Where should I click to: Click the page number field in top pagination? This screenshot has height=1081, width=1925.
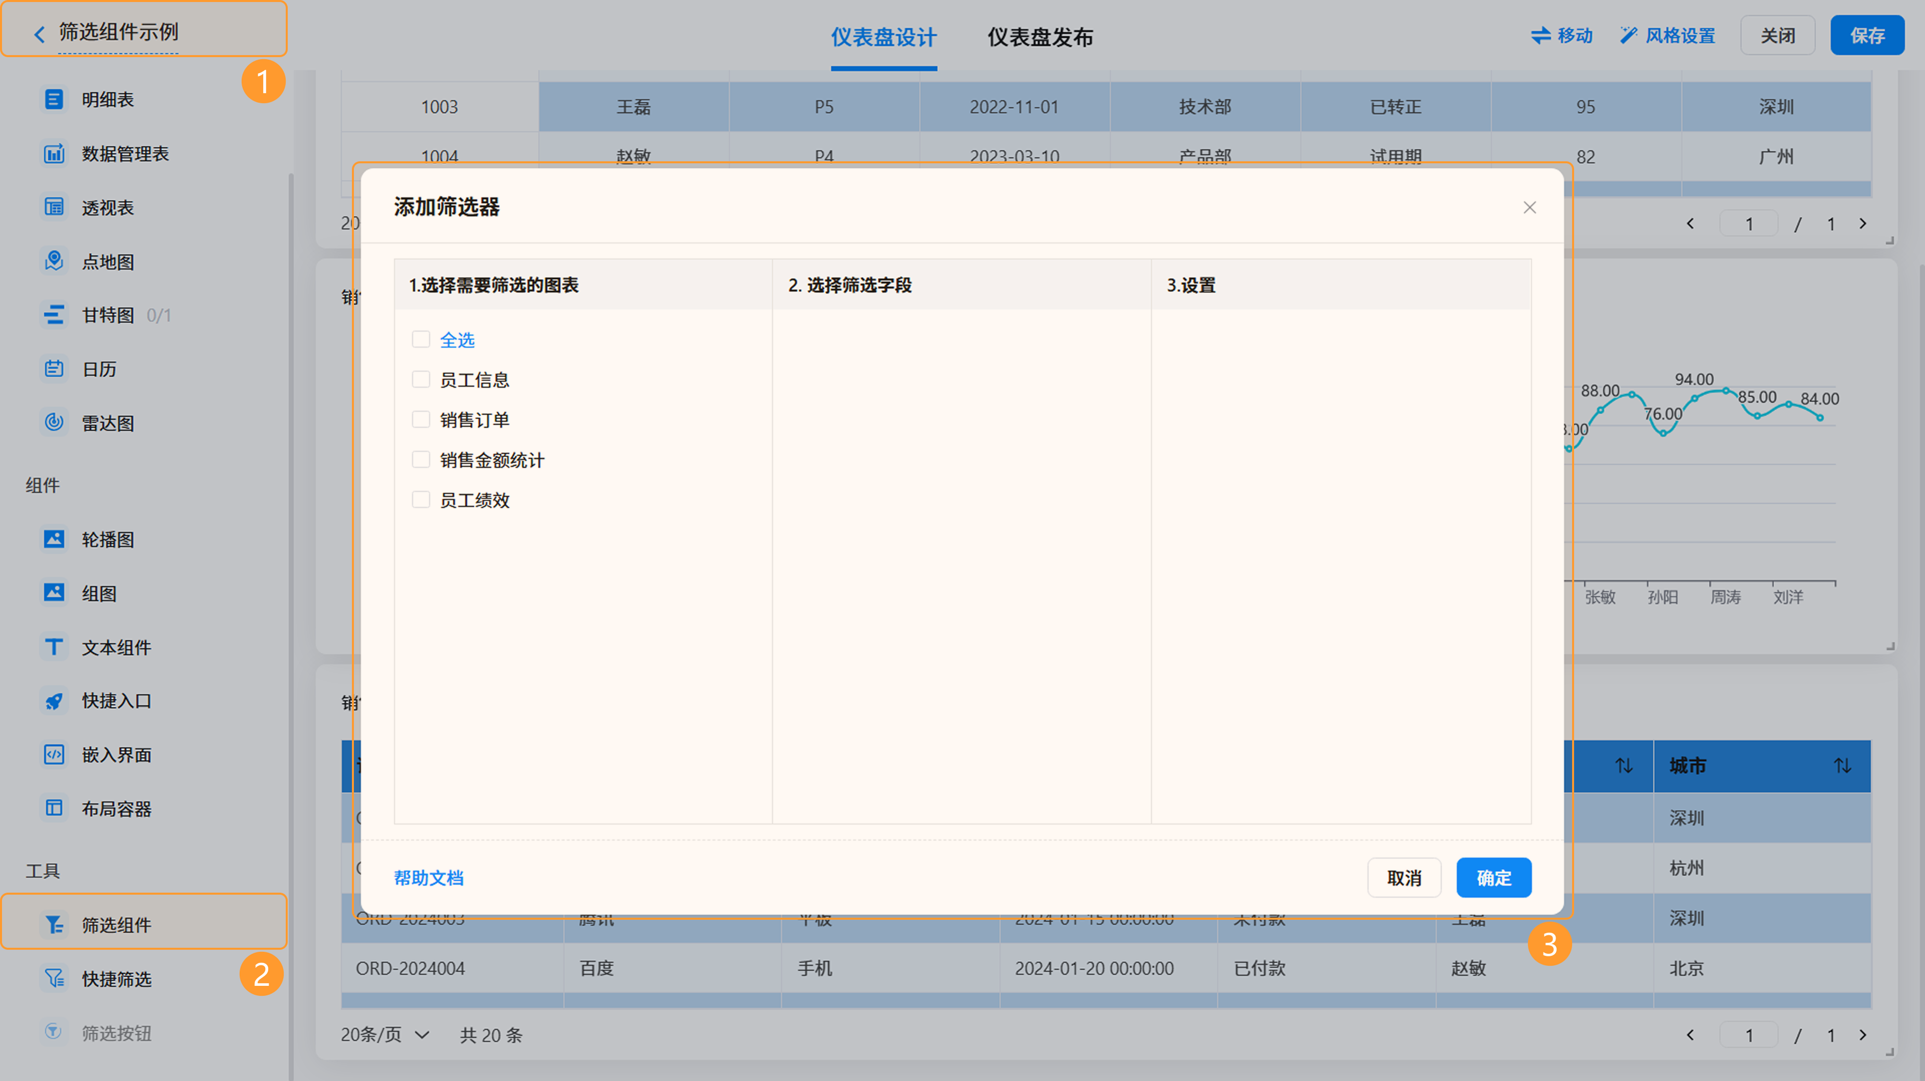pos(1749,224)
